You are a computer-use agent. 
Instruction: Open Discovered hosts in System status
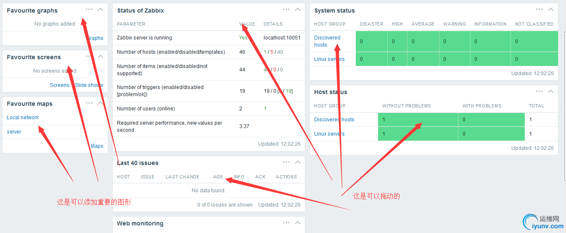point(327,41)
